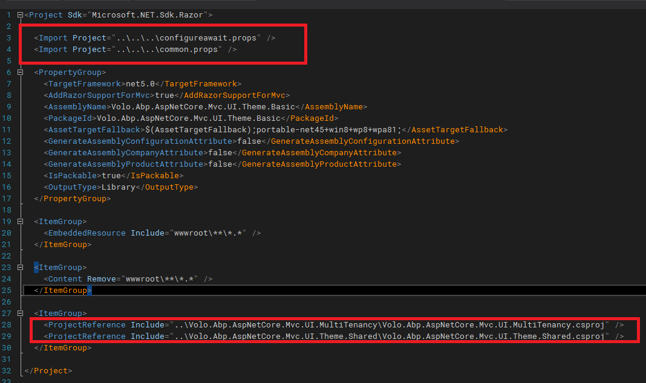646x383 pixels.
Task: Click the PackageId value on line 10
Action: 189,118
